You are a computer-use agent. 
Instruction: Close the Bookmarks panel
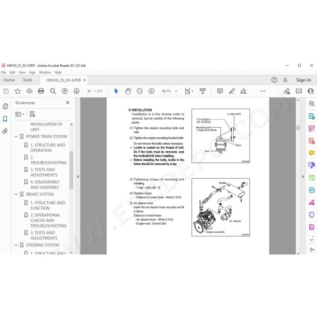pos(68,103)
